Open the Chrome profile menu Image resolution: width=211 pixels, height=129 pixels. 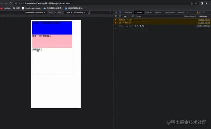207,3
